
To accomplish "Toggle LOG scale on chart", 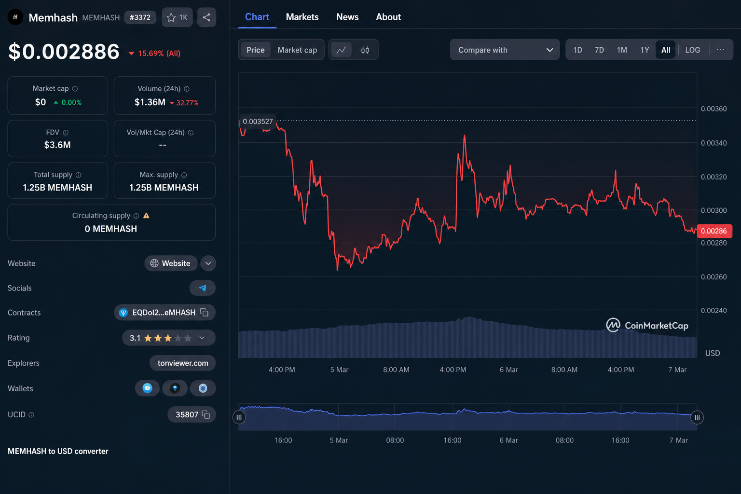I will pos(693,50).
